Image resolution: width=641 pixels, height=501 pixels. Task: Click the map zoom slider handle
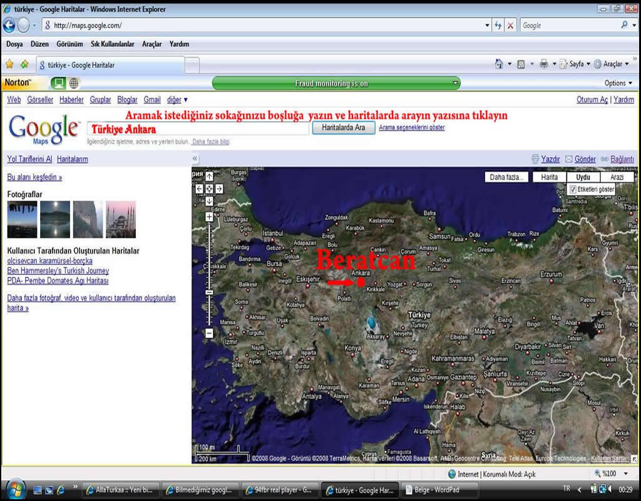tap(209, 292)
